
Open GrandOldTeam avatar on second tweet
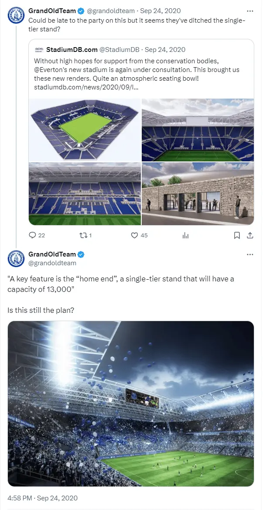tap(16, 258)
